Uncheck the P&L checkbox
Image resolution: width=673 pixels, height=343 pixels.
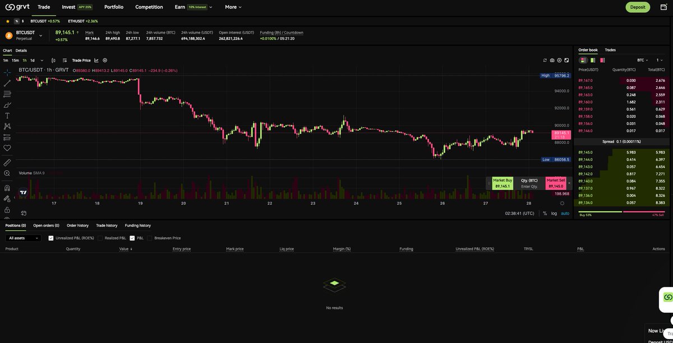(x=132, y=238)
